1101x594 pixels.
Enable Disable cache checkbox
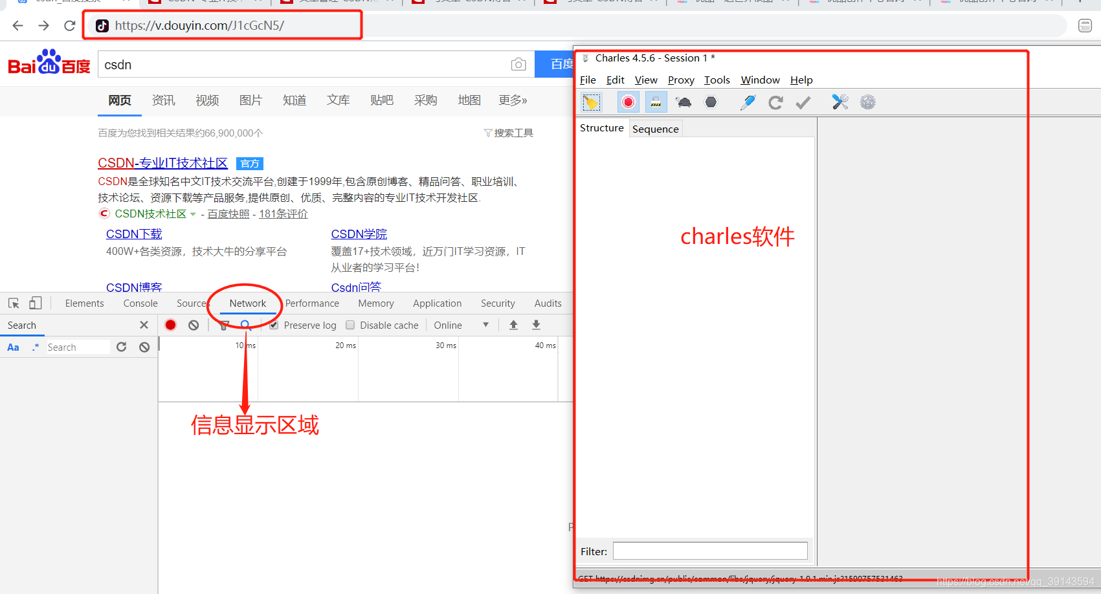tap(350, 325)
